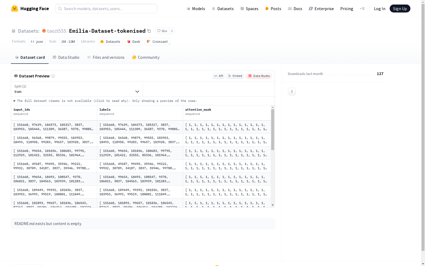Click input_ids cell starting 151668, 97639
The image size is (425, 266).
[x=54, y=127]
